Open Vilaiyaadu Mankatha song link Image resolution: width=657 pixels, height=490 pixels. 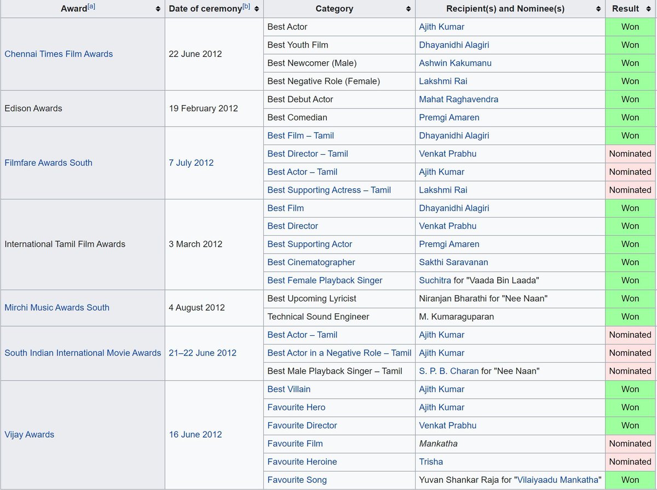[x=557, y=480]
